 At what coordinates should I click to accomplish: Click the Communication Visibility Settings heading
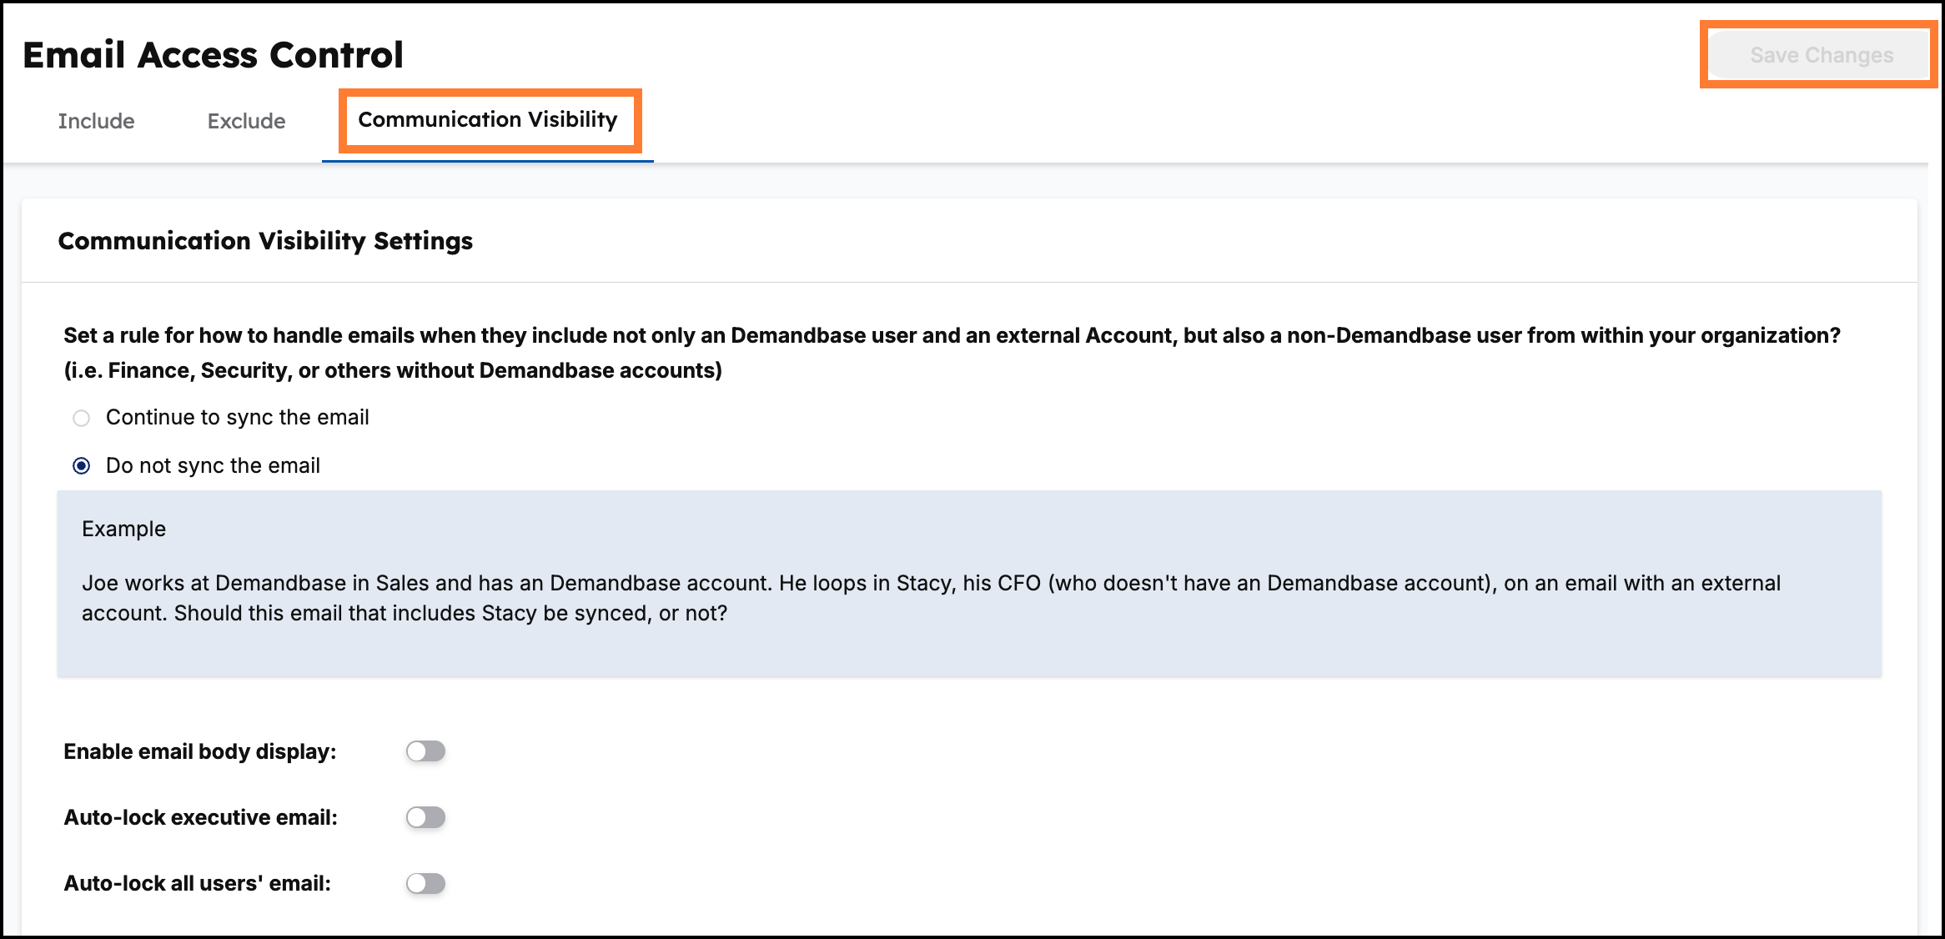265,241
